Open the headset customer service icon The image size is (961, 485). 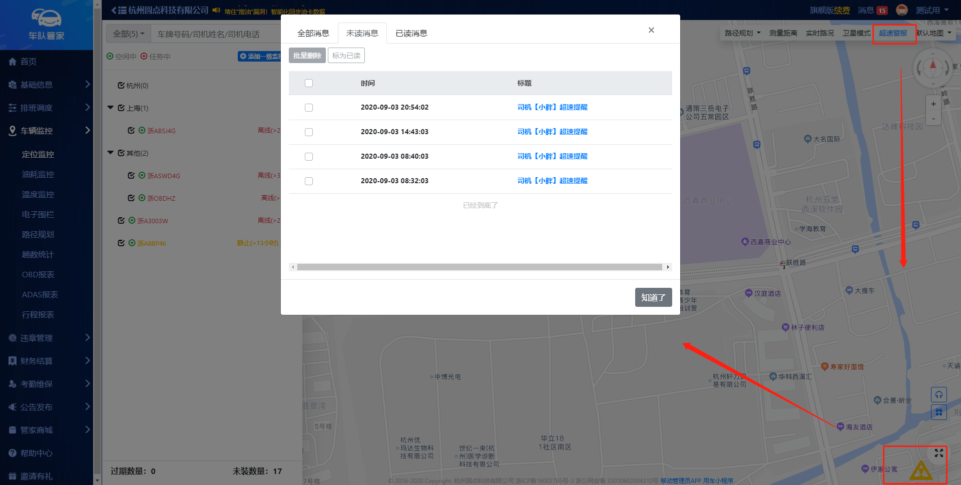(x=938, y=395)
